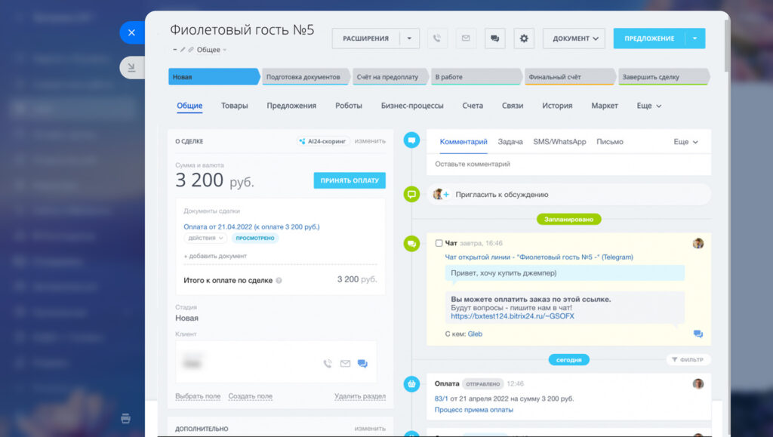Expand the Расширения dropdown arrow
This screenshot has width=773, height=437.
409,38
